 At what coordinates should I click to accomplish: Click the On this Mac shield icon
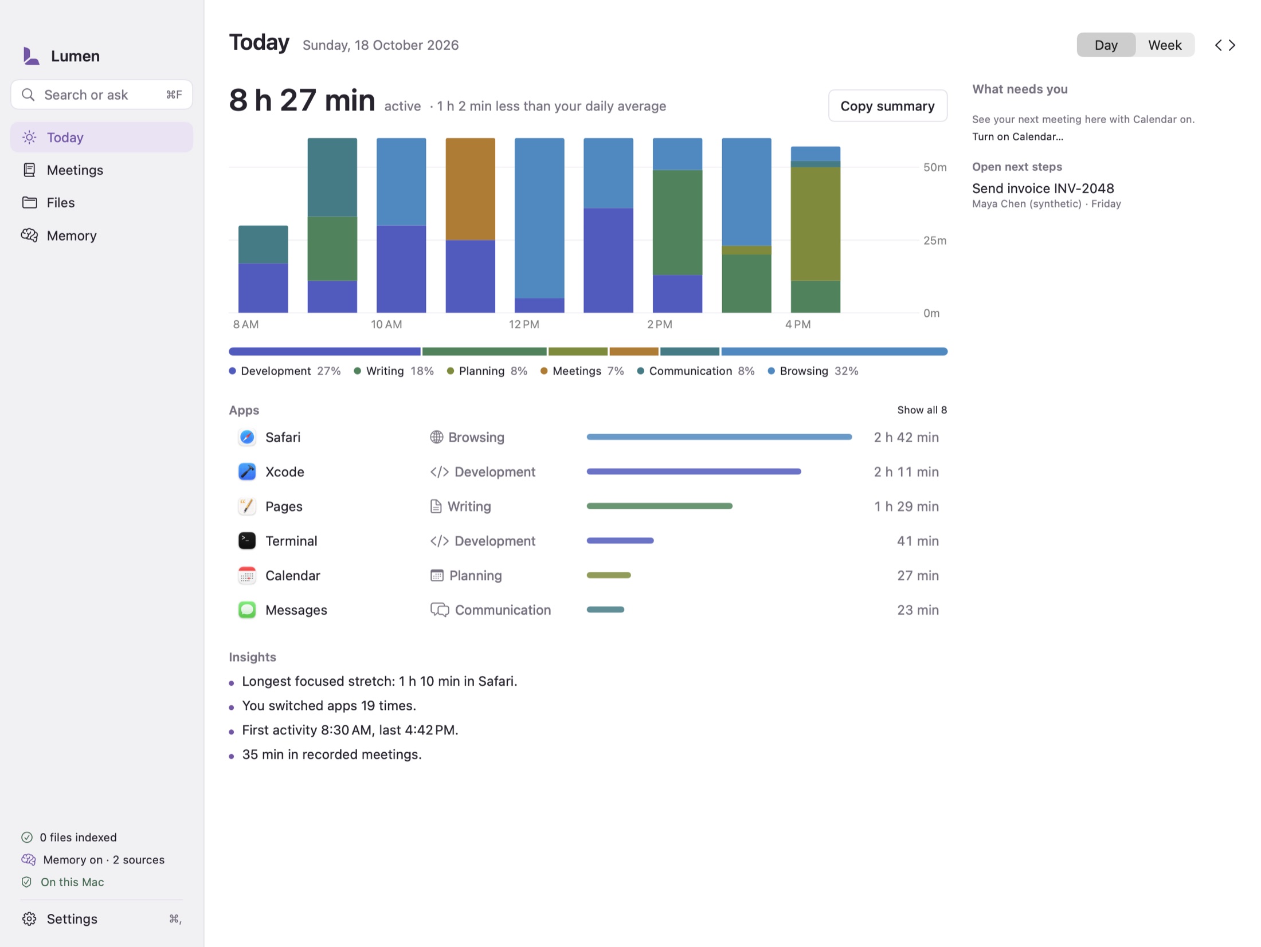click(x=26, y=882)
